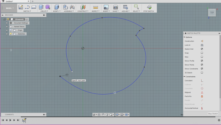Open the Modify dropdown menu
221x125 pixels.
pyautogui.click(x=57, y=11)
